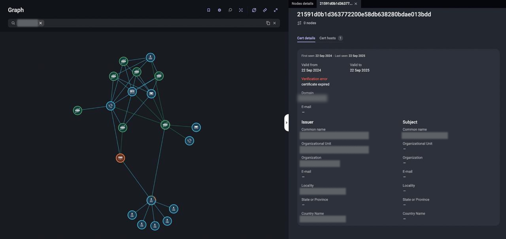The image size is (506, 239).
Task: Open graph settings gear icon
Action: [219, 10]
